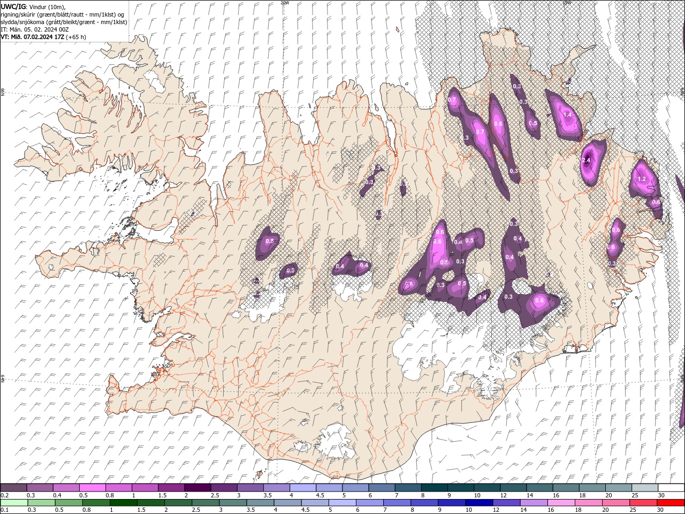Viewport: 685px width, 514px height.
Task: Click the 0.2 swatch in the purple snow scale
Action: 14,488
